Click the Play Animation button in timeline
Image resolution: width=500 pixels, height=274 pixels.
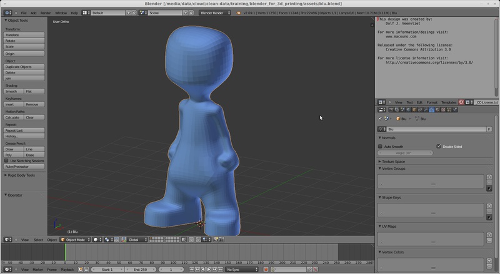(209, 270)
